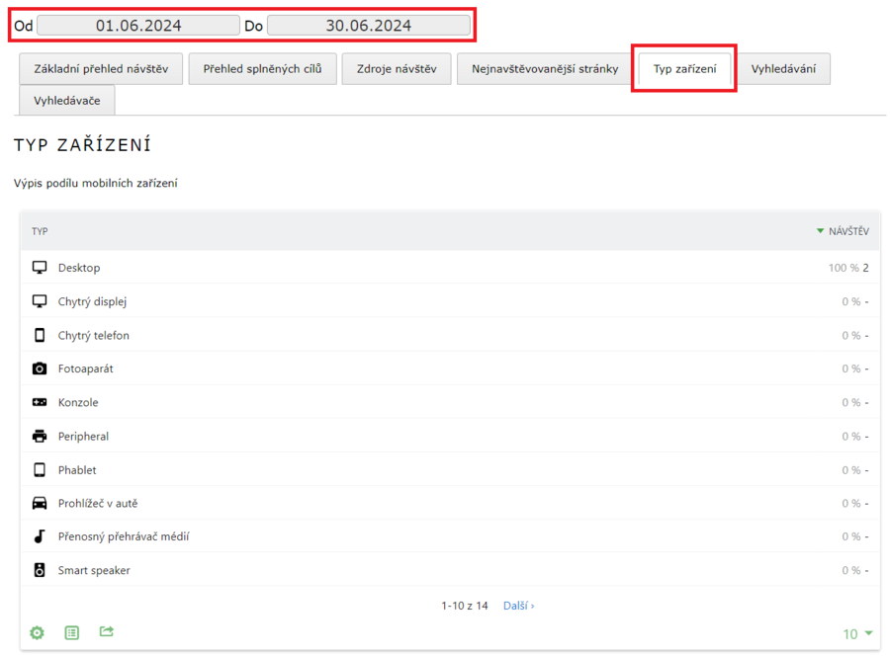Open the Přehled splněných cílů tab
890x656 pixels.
262,69
